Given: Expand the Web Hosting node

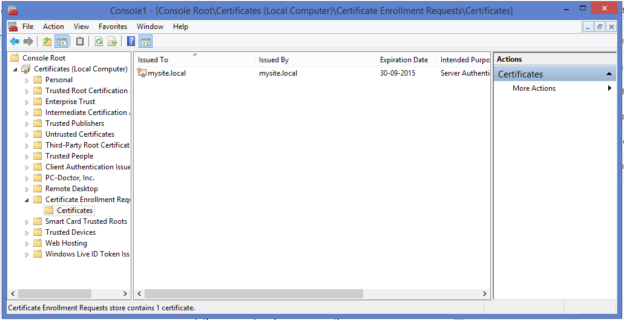Looking at the screenshot, I should tap(27, 243).
